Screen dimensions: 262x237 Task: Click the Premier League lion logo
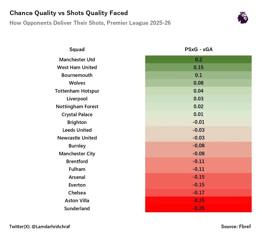click(243, 17)
